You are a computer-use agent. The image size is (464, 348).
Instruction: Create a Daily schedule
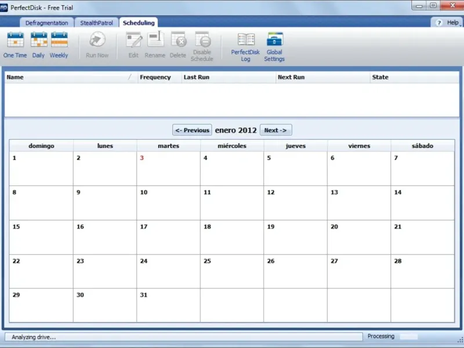click(x=38, y=45)
